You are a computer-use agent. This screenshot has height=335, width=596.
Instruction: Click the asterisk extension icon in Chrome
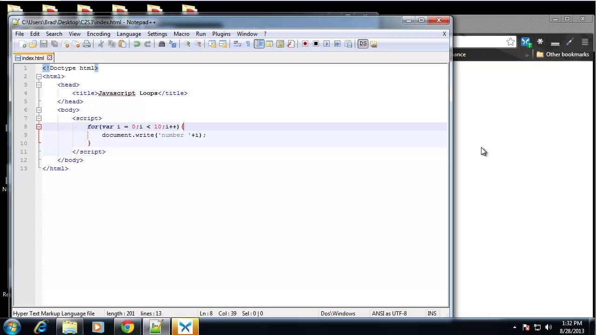coord(540,42)
